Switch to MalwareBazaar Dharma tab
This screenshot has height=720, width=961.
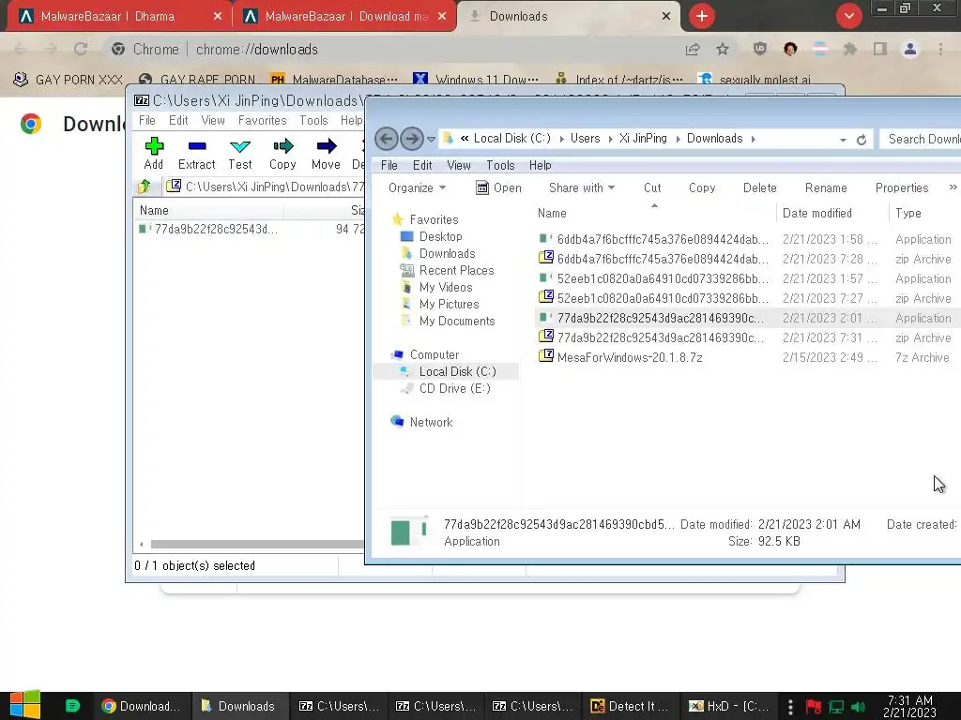tap(119, 17)
